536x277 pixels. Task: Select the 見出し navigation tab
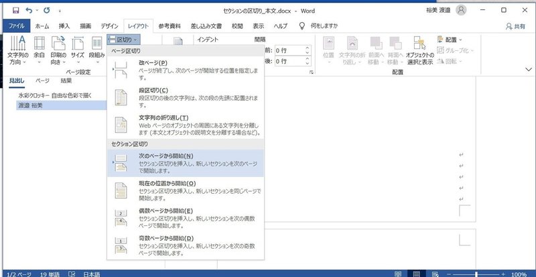coord(16,80)
